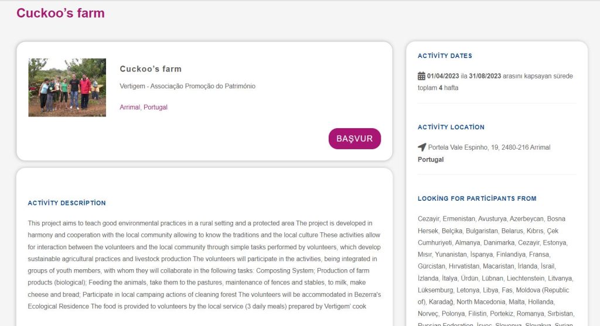Click the Cuckoo's farm card heading
The image size is (600, 326).
pyautogui.click(x=151, y=69)
